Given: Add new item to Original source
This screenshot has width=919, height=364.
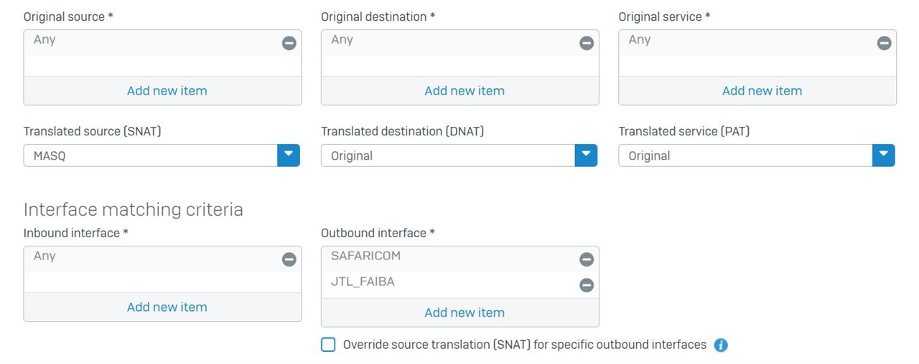Looking at the screenshot, I should pos(167,91).
